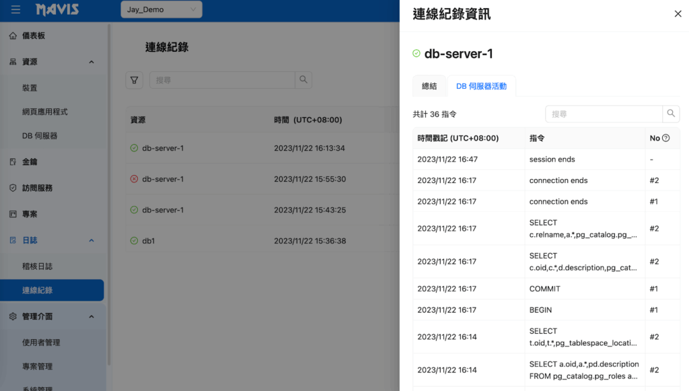Viewport: 689px width, 391px height.
Task: Open the Jay_Demo project dropdown
Action: tap(161, 10)
